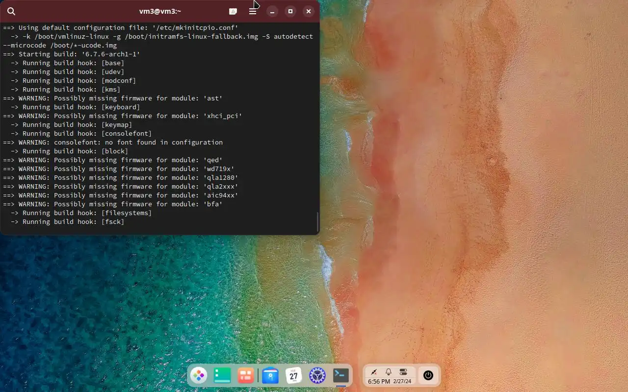The height and width of the screenshot is (392, 628).
Task: Click the missing firmware warning for 'aic94xx'
Action: [x=121, y=196]
